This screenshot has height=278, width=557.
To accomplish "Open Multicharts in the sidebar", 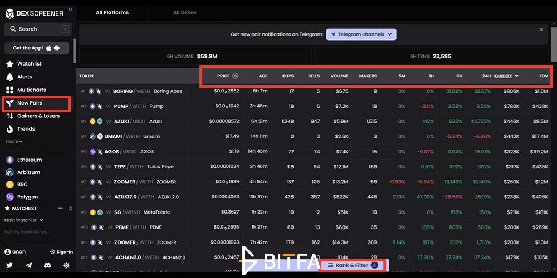I will point(26,90).
